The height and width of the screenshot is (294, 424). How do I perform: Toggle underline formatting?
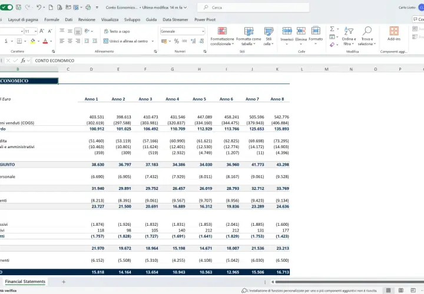point(6,41)
